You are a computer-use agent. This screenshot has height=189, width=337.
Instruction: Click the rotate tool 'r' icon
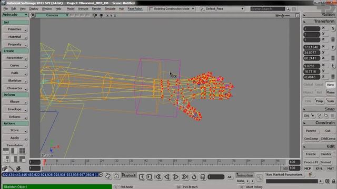coord(333,47)
